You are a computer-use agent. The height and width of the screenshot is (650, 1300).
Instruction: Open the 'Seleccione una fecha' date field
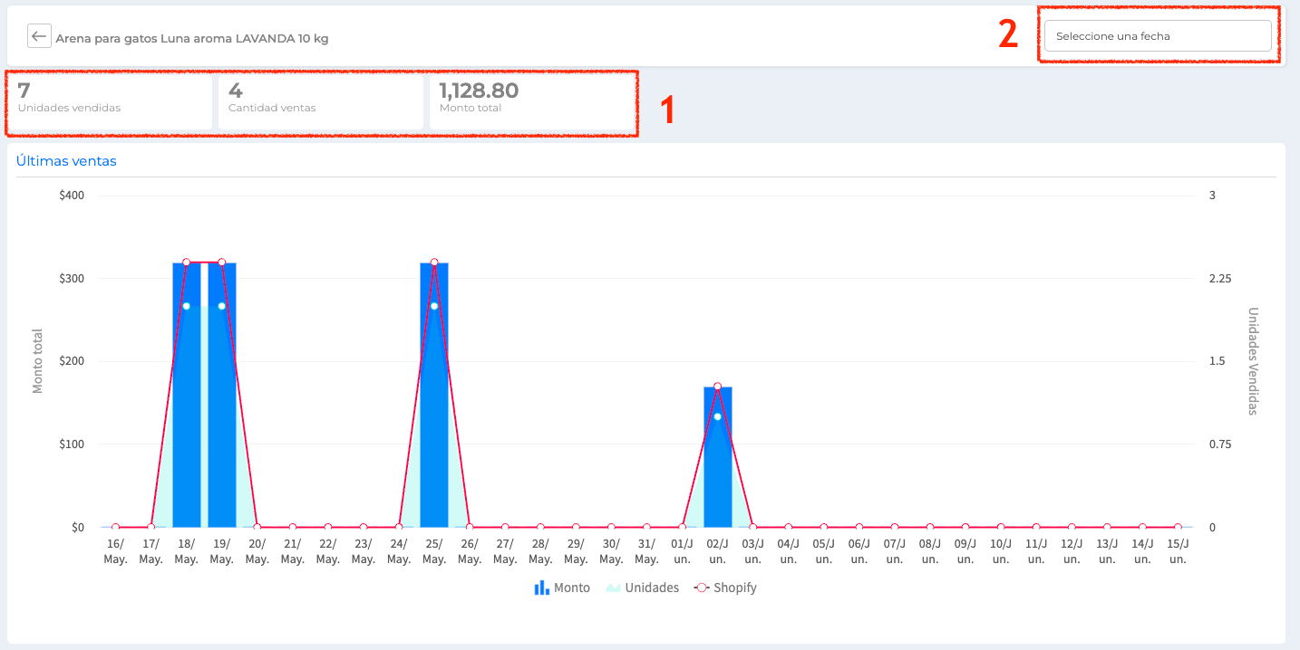tap(1158, 36)
